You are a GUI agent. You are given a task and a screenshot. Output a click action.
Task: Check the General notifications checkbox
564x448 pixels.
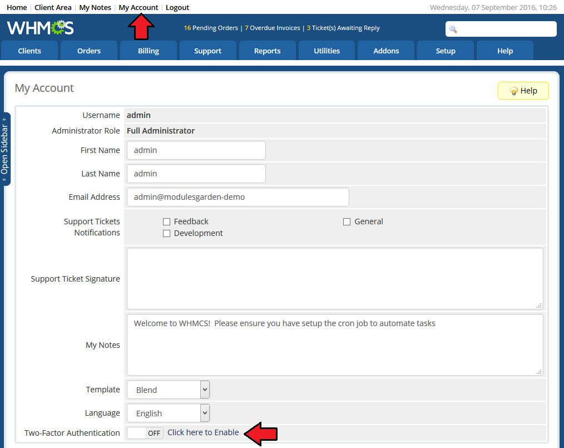347,221
